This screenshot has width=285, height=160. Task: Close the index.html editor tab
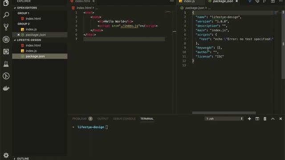[x=94, y=1]
